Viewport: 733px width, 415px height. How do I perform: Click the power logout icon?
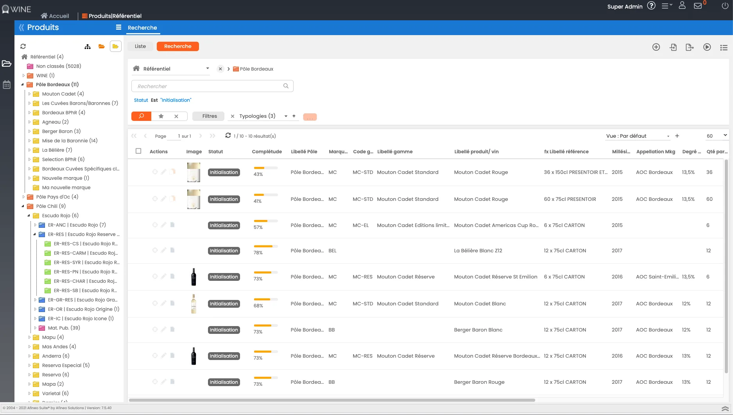(725, 5)
